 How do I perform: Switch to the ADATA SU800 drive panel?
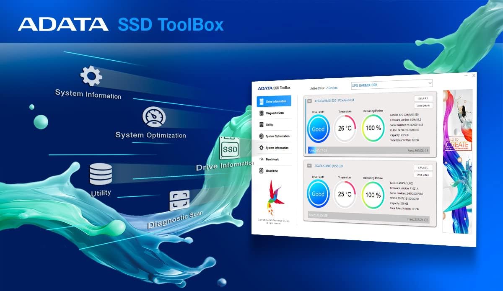pyautogui.click(x=329, y=165)
